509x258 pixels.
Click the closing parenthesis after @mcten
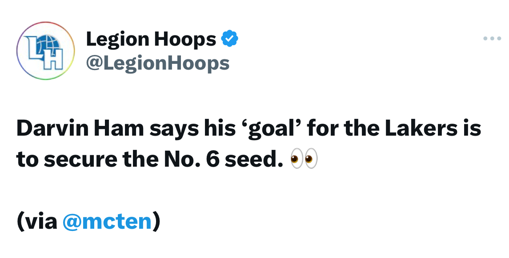[x=156, y=222]
